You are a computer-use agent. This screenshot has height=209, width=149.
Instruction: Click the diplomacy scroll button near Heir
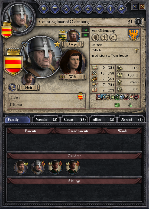tap(12, 87)
